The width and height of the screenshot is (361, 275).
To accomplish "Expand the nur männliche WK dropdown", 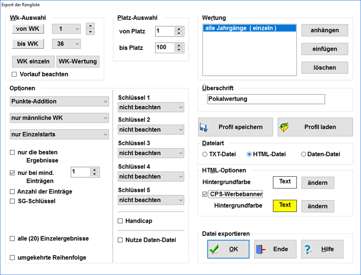I will click(x=59, y=118).
